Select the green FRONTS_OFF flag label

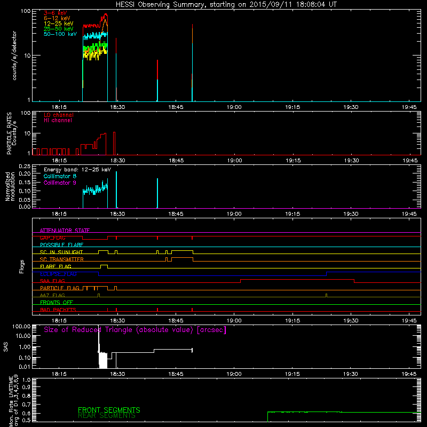pos(57,302)
